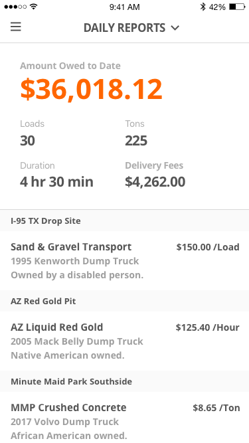Tap the $8.65 /Ton rate

(x=216, y=408)
